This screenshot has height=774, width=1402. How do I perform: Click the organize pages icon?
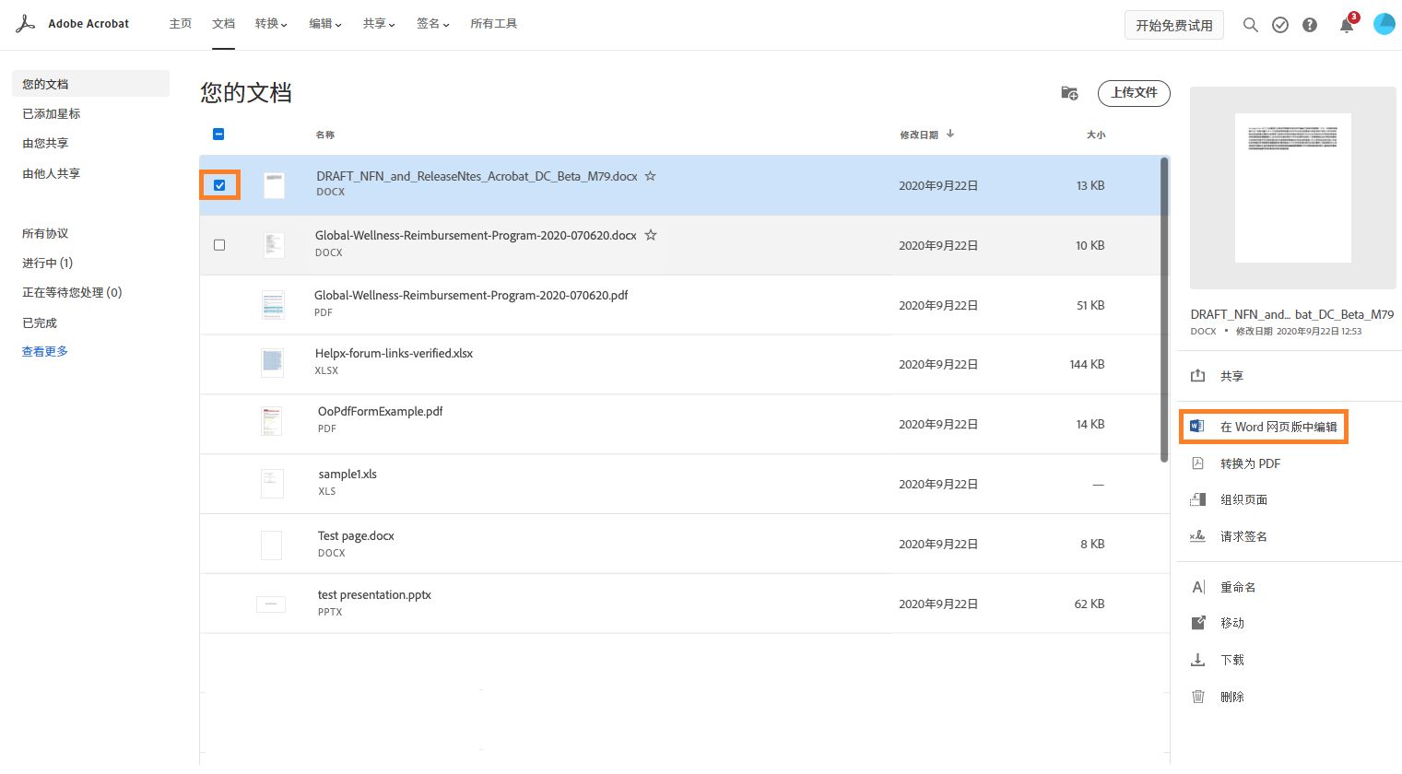[1197, 499]
